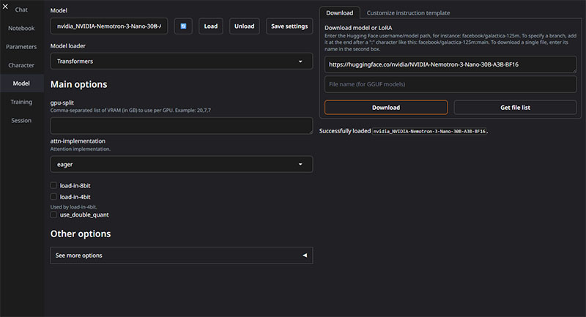This screenshot has height=317, width=586.
Task: Click the Load model button
Action: pos(211,26)
